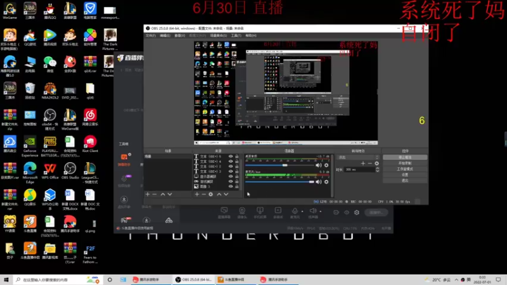
Task: Adjust the microphone/Aux volume slider
Action: point(279,182)
